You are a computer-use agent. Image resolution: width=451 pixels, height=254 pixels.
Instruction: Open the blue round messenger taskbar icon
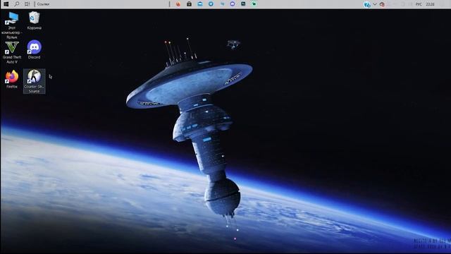pos(211,4)
